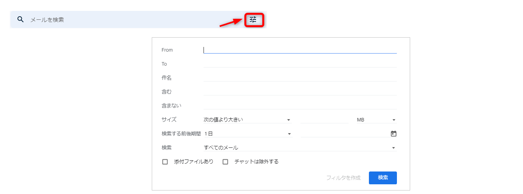The height and width of the screenshot is (194, 523).
Task: Open the MB unit dropdown
Action: coord(376,120)
